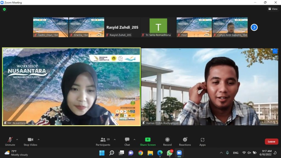Viewport: 281px width, 158px height.
Task: Select Tri Sella Romadhona participant tile
Action: [158, 27]
